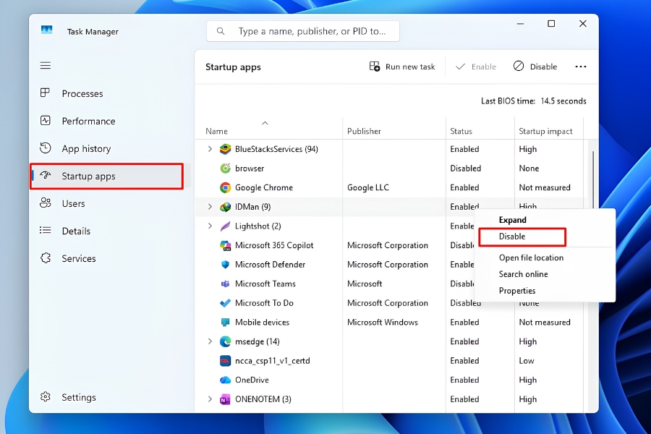Image resolution: width=651 pixels, height=434 pixels.
Task: Select Open file location in context menu
Action: 531,258
